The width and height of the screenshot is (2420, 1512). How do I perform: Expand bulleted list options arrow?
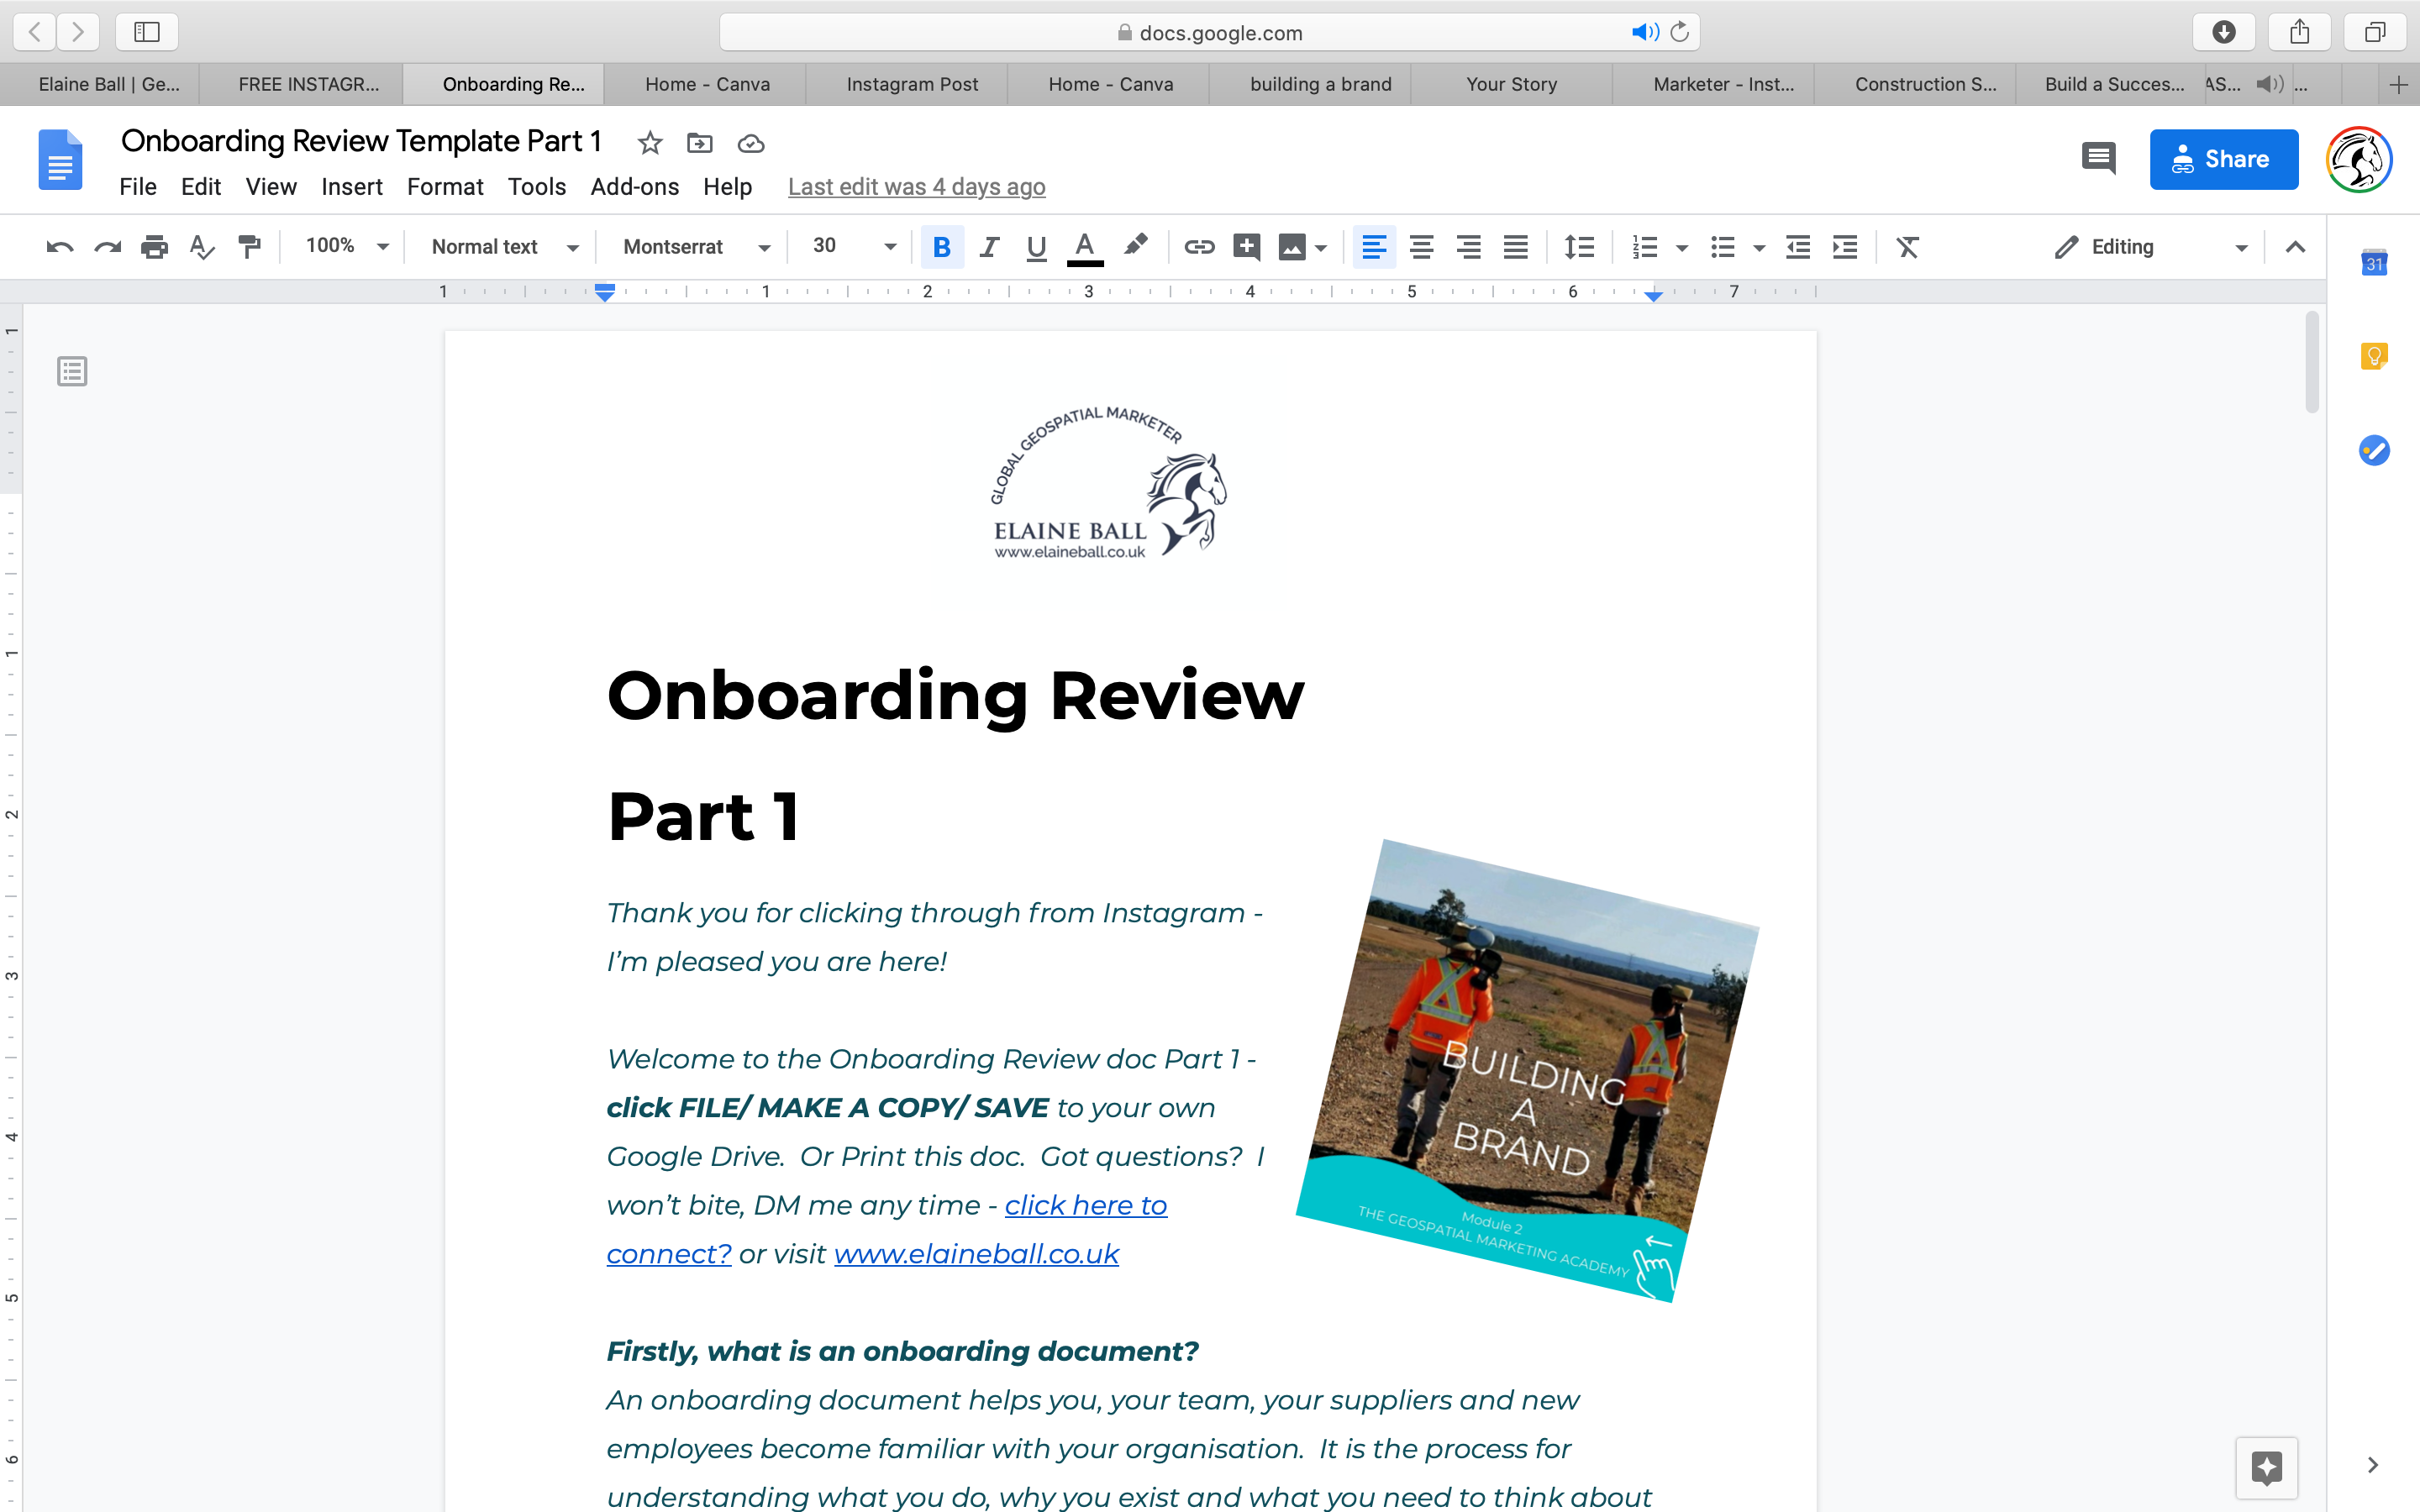point(1759,248)
